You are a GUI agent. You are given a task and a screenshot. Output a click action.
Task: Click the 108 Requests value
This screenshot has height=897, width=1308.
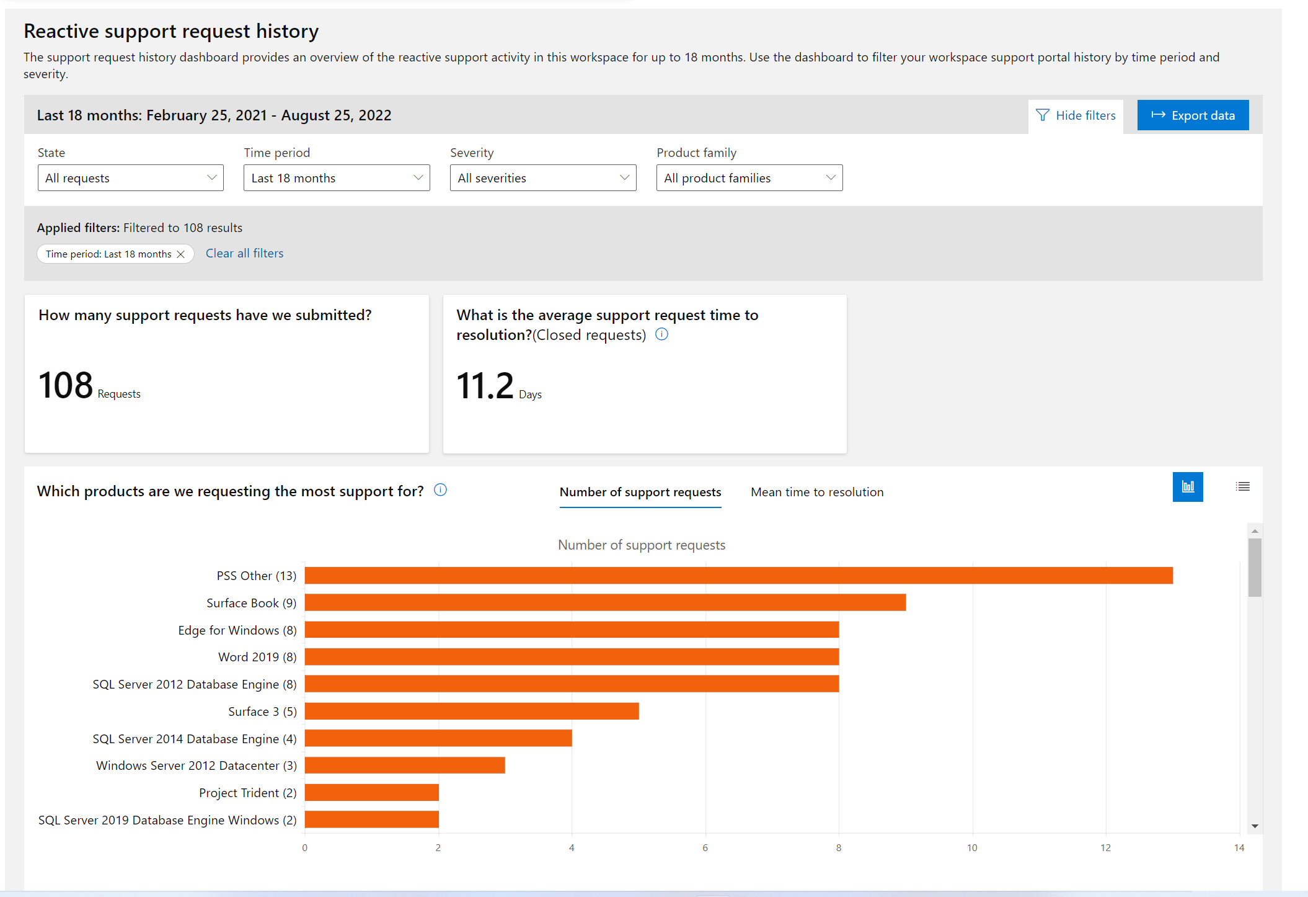point(89,385)
